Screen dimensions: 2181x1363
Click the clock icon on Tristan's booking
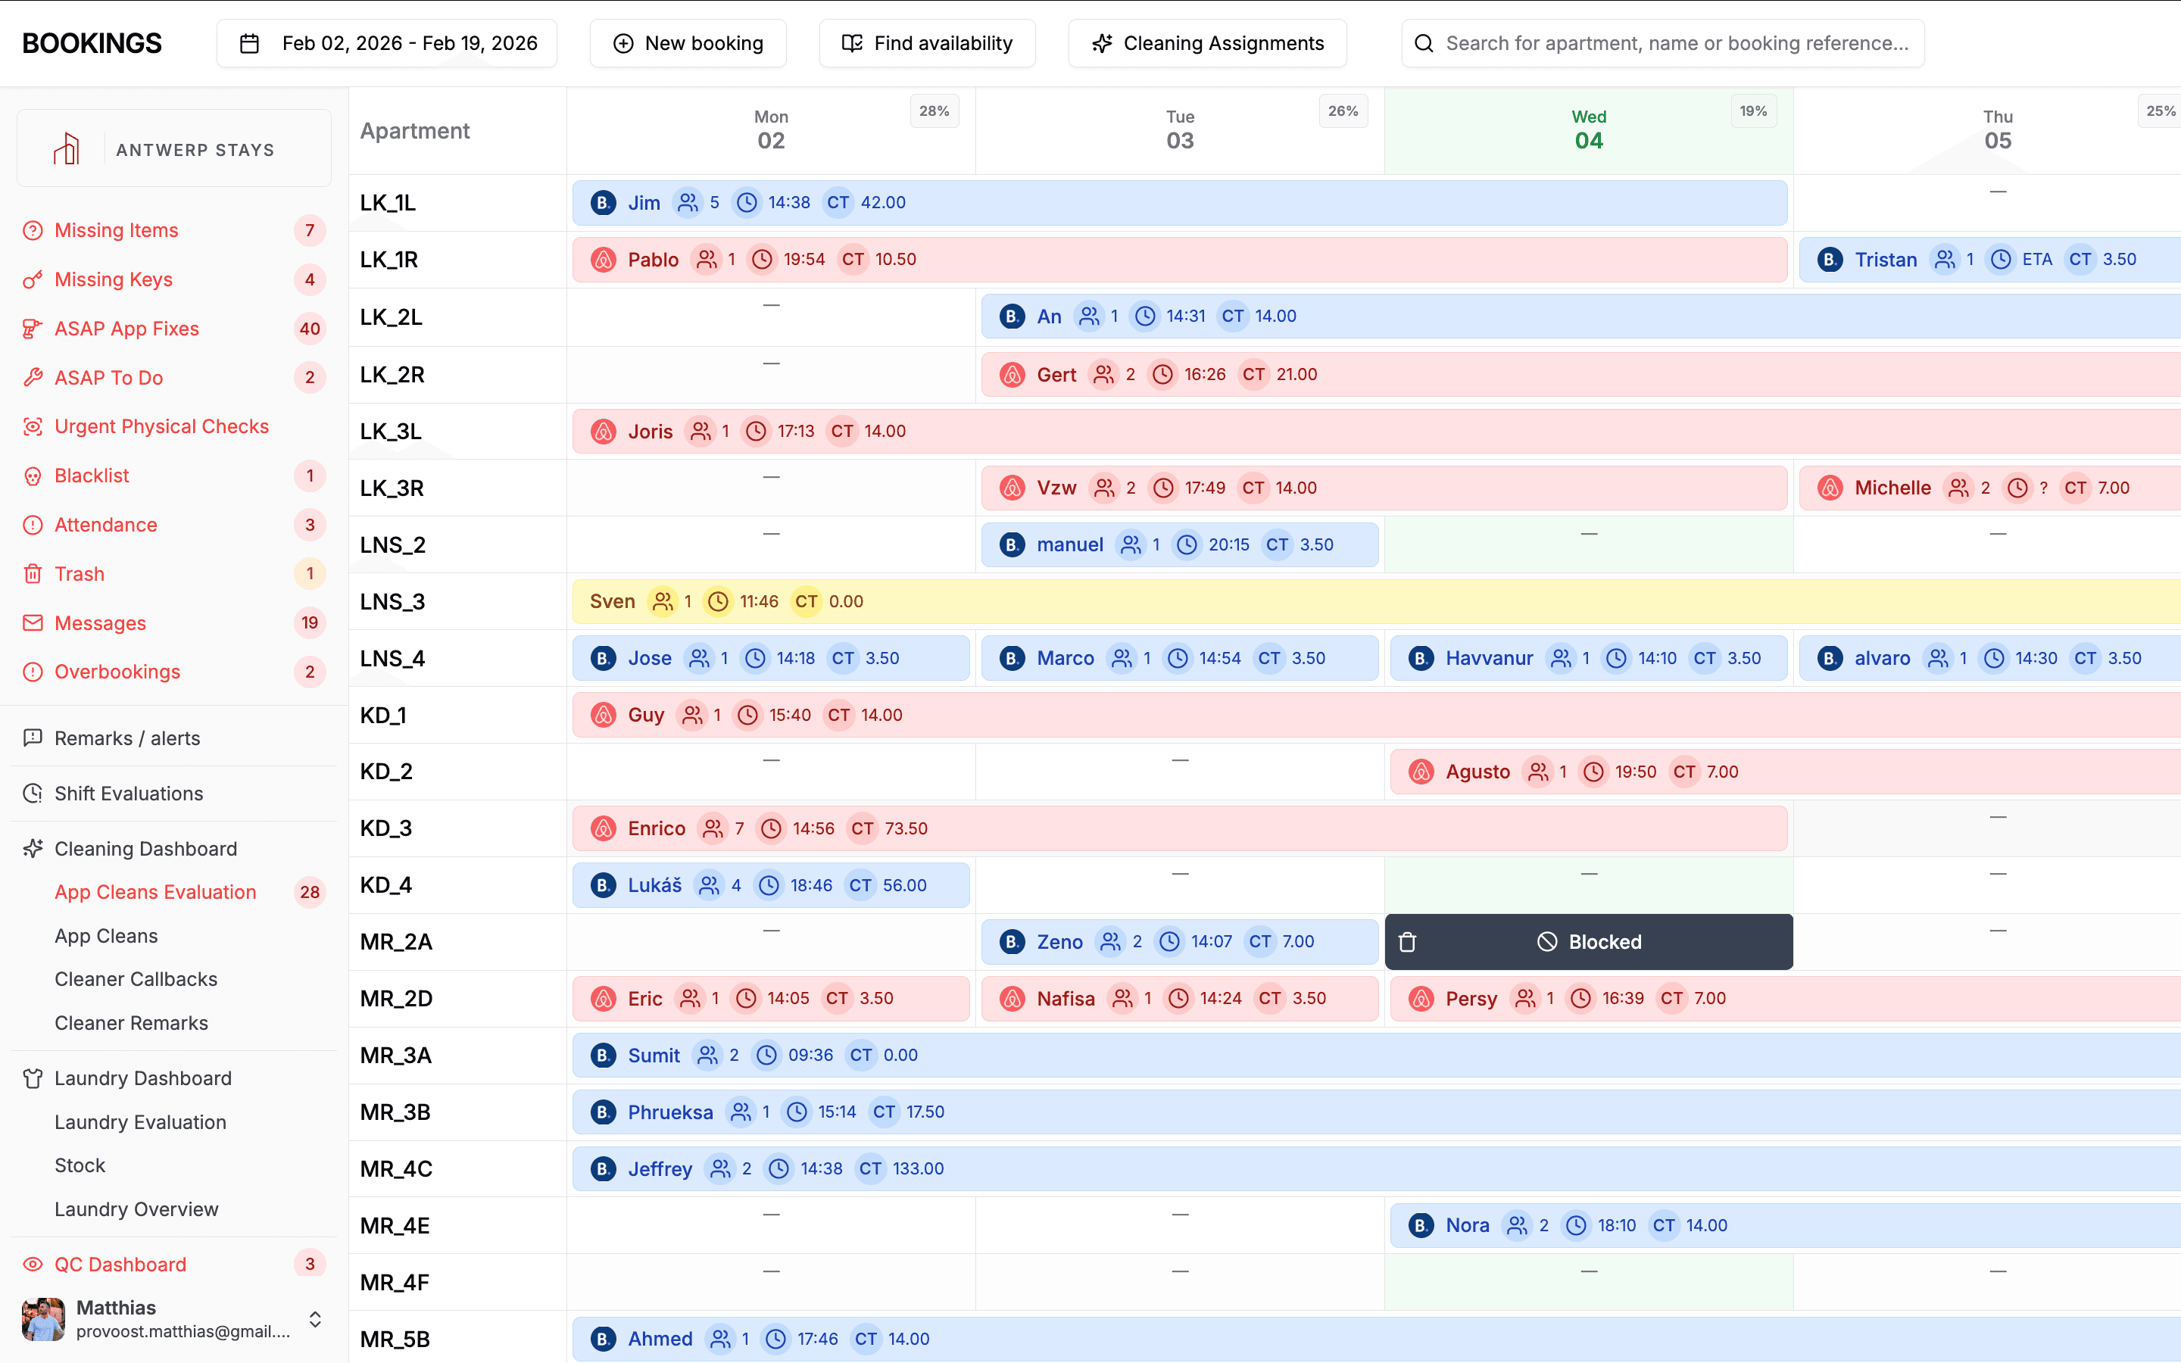(x=2000, y=260)
